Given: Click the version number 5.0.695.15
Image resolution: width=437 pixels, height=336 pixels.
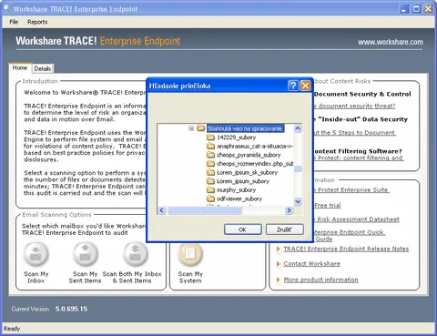Looking at the screenshot, I should pos(71,309).
